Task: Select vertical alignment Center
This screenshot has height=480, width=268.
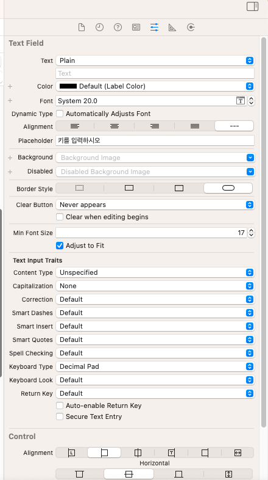Action: click(129, 474)
